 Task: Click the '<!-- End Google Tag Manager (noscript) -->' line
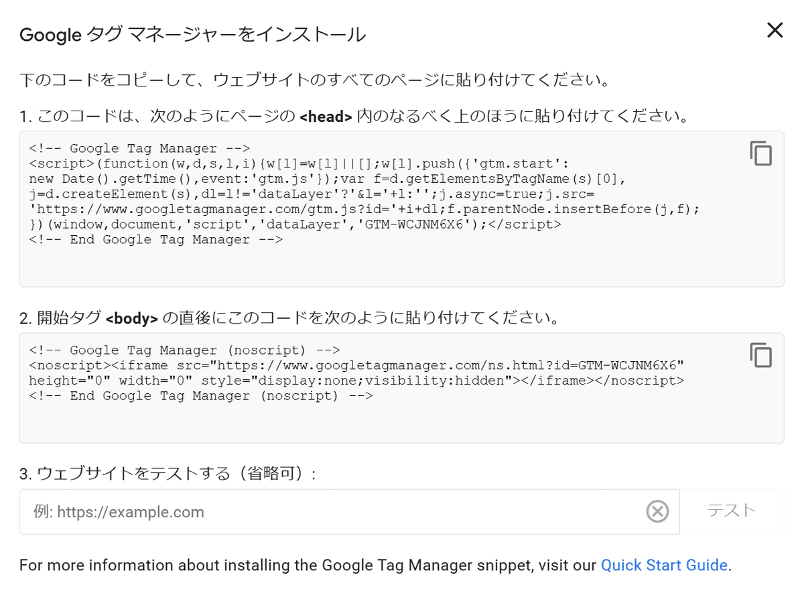201,395
